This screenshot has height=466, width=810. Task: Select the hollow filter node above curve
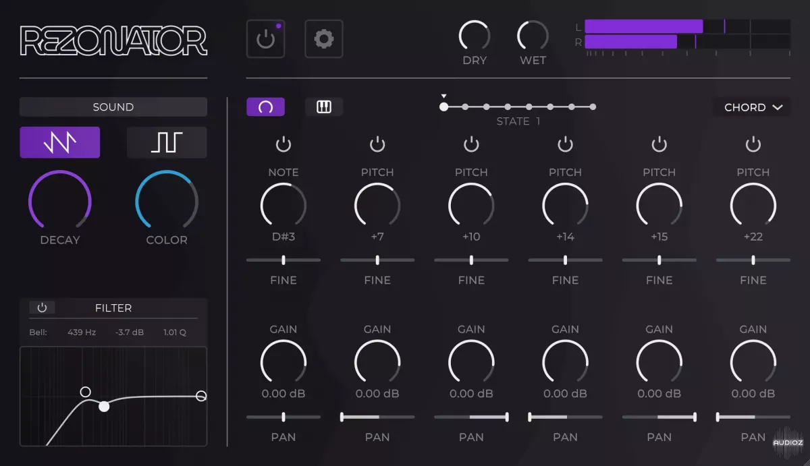click(x=85, y=392)
